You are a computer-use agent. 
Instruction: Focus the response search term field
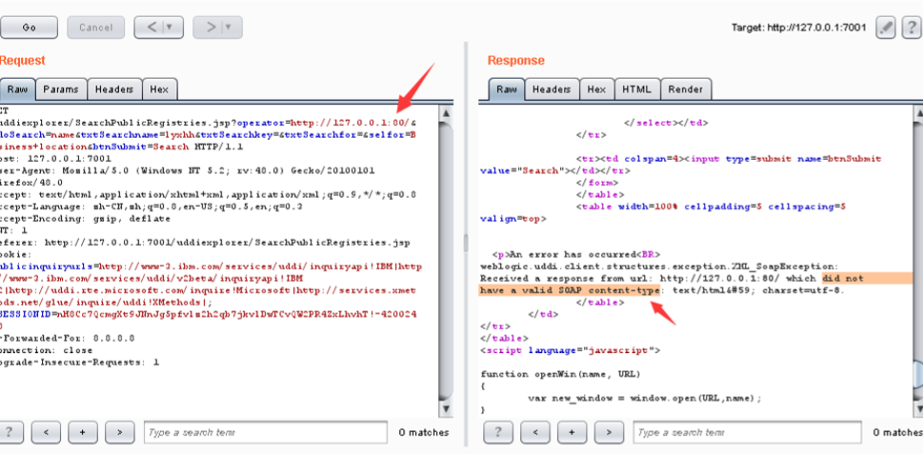point(748,432)
